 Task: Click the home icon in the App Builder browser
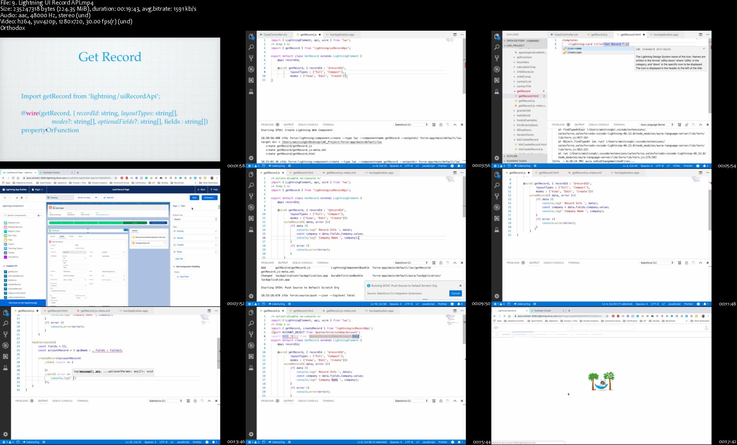click(18, 178)
